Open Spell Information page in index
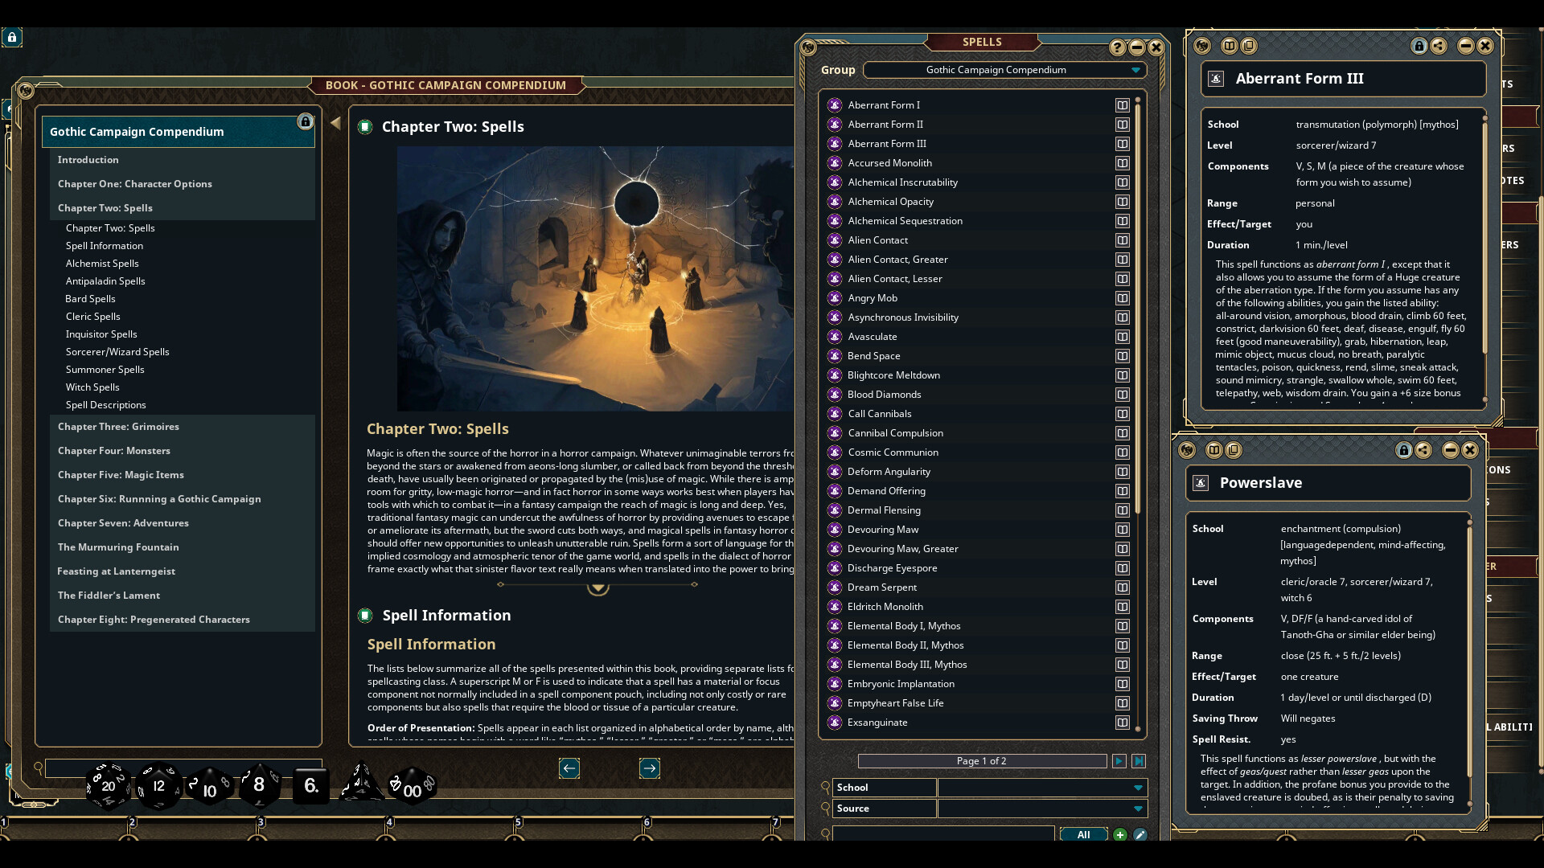The height and width of the screenshot is (868, 1544). point(105,246)
